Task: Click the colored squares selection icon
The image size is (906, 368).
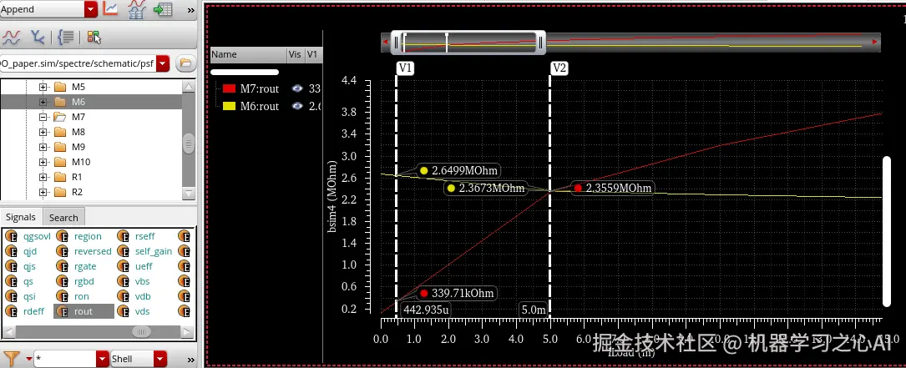Action: click(x=94, y=38)
